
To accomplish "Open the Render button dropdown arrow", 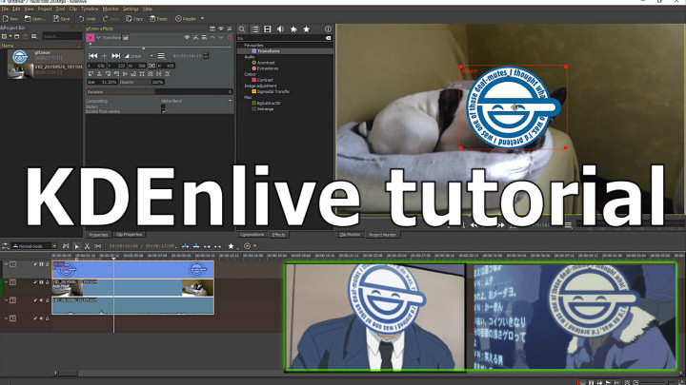I will coord(202,19).
